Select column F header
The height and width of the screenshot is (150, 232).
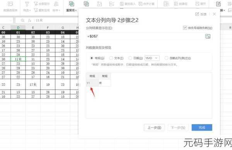[48, 28]
